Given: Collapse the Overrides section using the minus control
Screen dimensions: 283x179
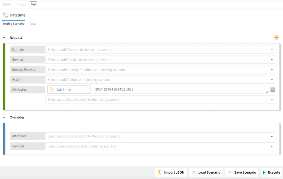Looking at the screenshot, I should tap(4, 117).
